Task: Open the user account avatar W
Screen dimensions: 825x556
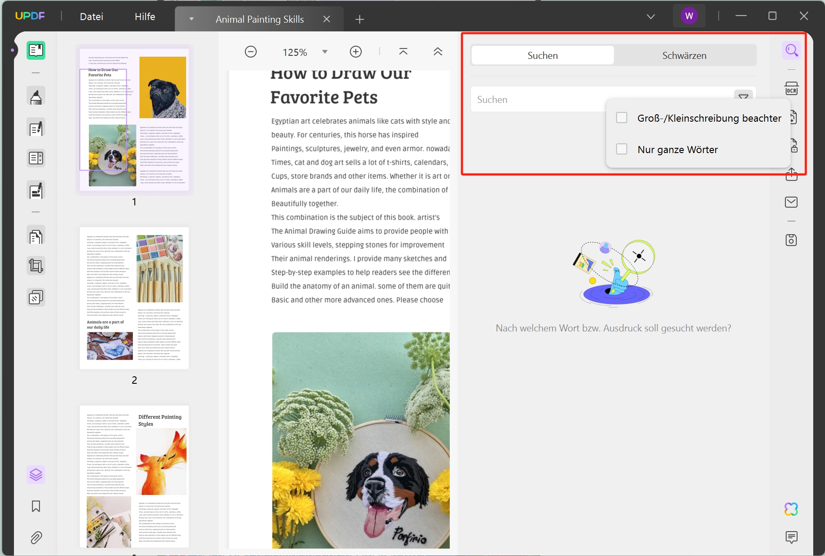Action: [689, 16]
